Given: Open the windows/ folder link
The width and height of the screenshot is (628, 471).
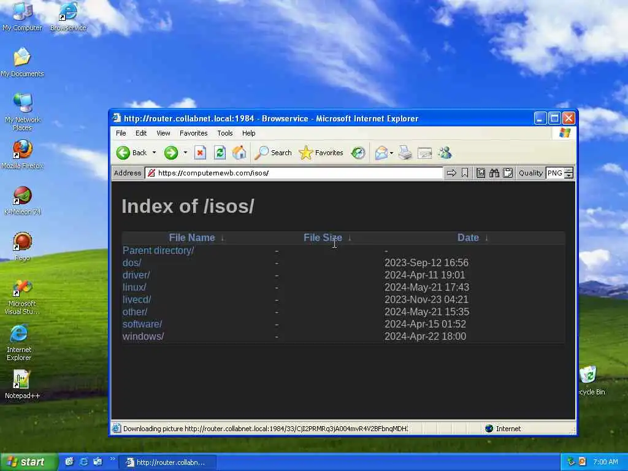Looking at the screenshot, I should [x=143, y=337].
